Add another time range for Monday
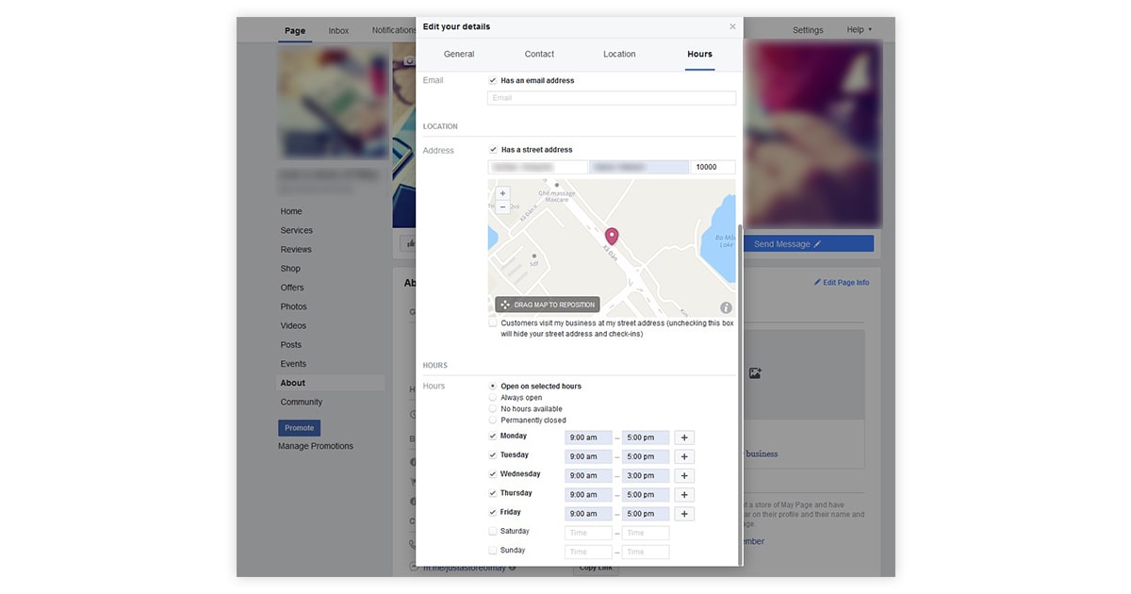This screenshot has width=1131, height=594. coord(685,437)
